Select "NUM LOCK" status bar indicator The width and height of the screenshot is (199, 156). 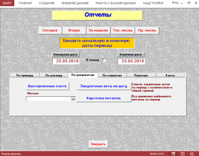tap(157, 154)
